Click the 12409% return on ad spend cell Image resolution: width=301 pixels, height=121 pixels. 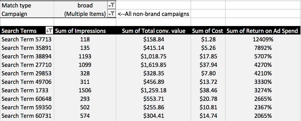(263, 39)
